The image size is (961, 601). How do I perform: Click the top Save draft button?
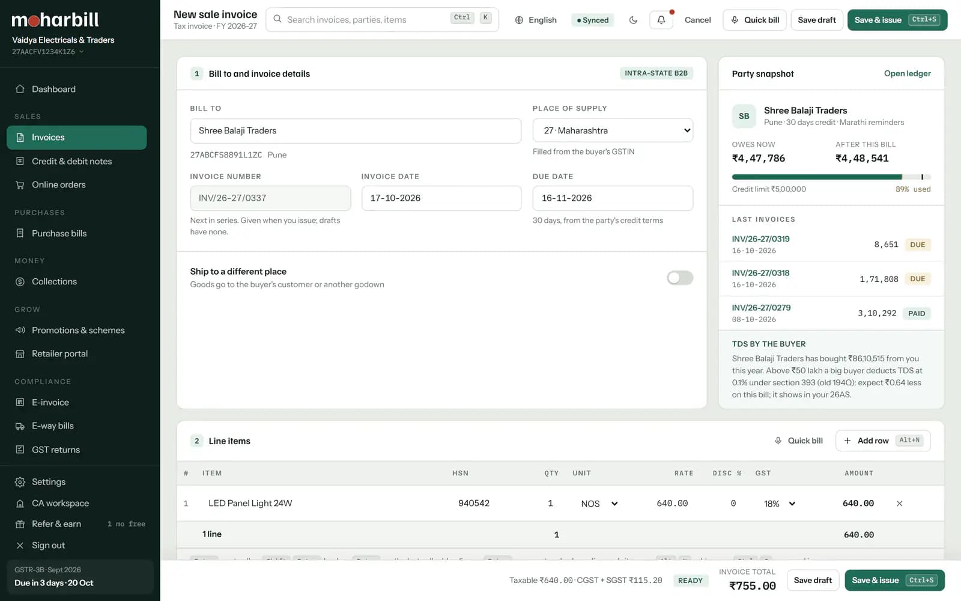[817, 20]
